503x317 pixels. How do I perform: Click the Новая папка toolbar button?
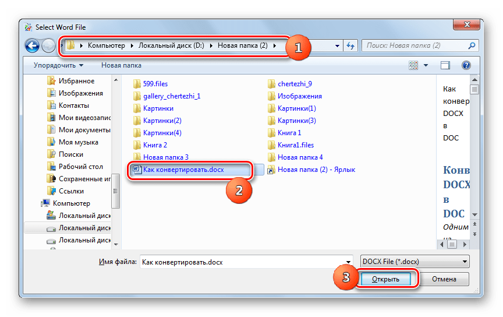[121, 65]
